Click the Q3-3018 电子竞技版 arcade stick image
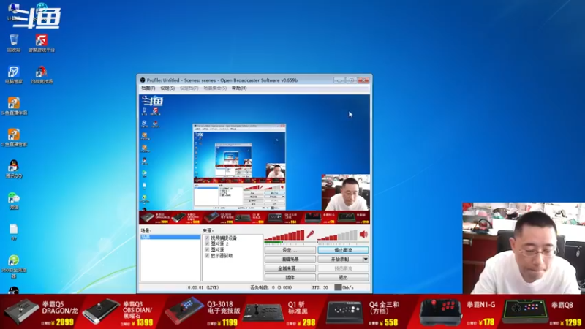This screenshot has width=585, height=329. pos(184,311)
